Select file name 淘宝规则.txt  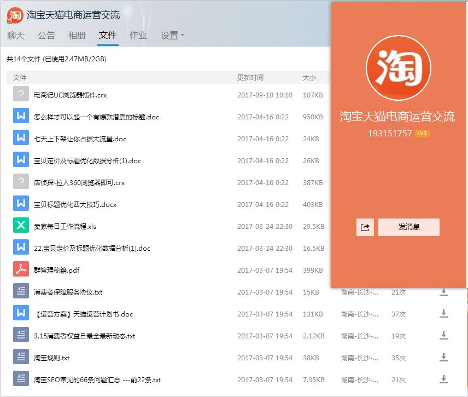point(51,358)
